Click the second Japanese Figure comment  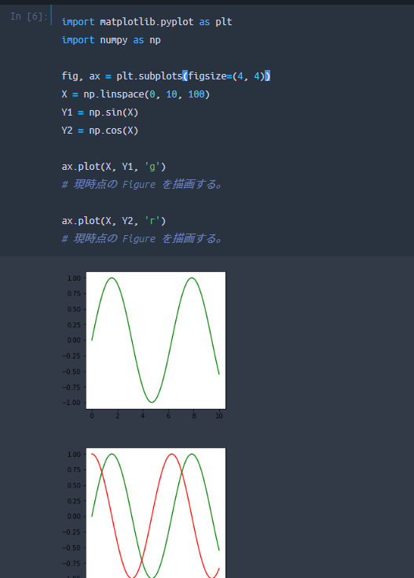tap(142, 238)
